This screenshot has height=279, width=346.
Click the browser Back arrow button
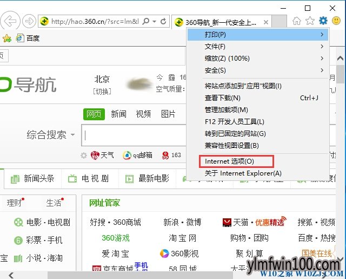(x=10, y=21)
